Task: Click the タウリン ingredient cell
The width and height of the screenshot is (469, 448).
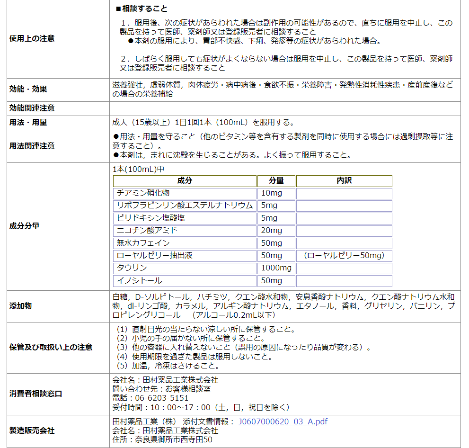Action: pos(185,268)
